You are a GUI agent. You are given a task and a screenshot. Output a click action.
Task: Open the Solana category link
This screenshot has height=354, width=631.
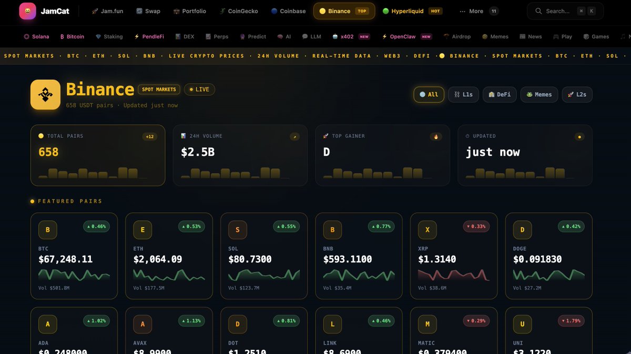pos(36,37)
